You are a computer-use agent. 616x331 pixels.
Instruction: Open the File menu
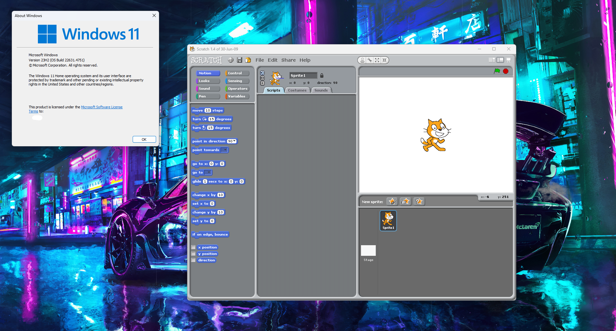(x=260, y=60)
